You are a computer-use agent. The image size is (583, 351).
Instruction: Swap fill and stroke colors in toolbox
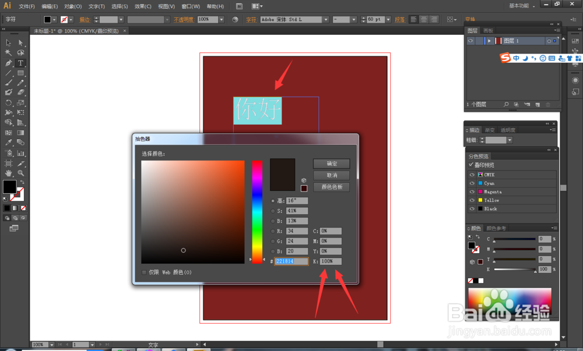(x=22, y=182)
